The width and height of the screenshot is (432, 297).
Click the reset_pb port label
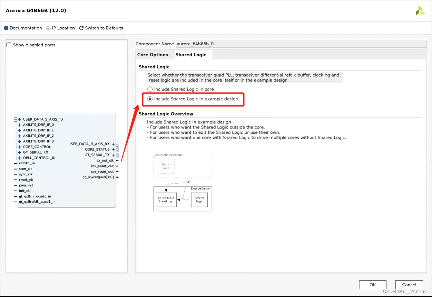click(x=26, y=180)
